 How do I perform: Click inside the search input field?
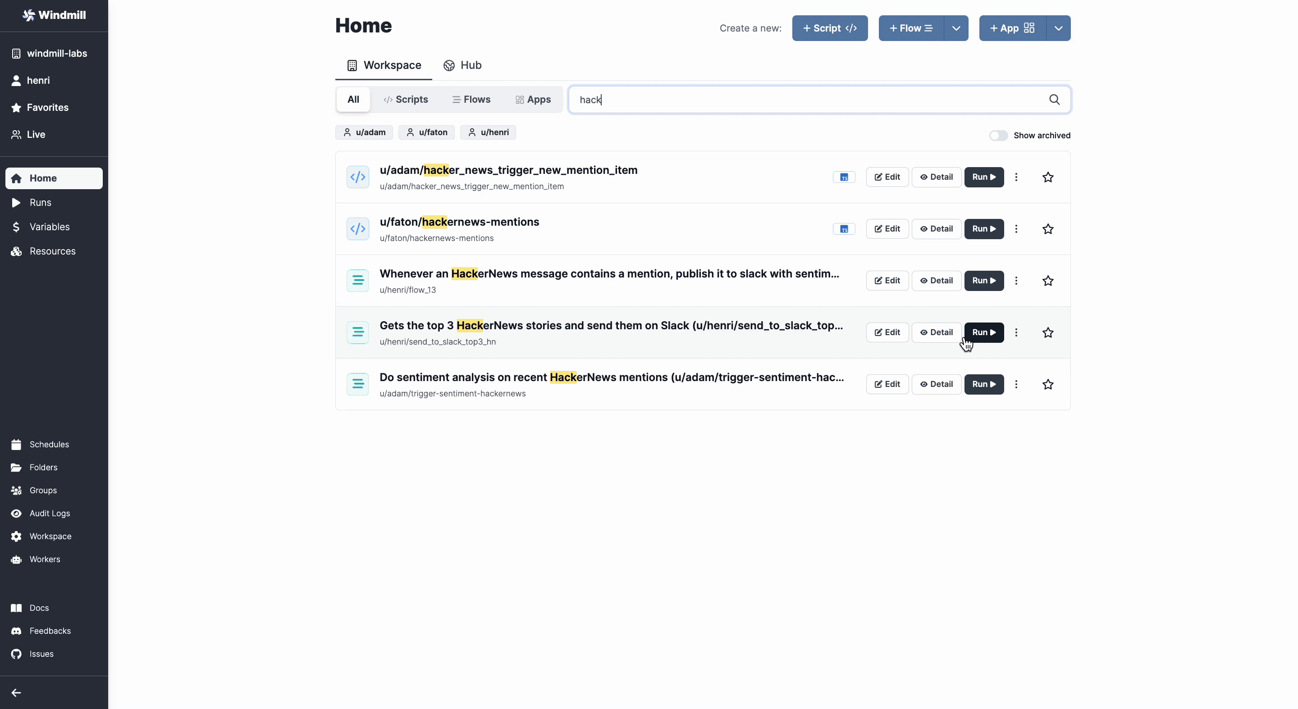pyautogui.click(x=756, y=100)
